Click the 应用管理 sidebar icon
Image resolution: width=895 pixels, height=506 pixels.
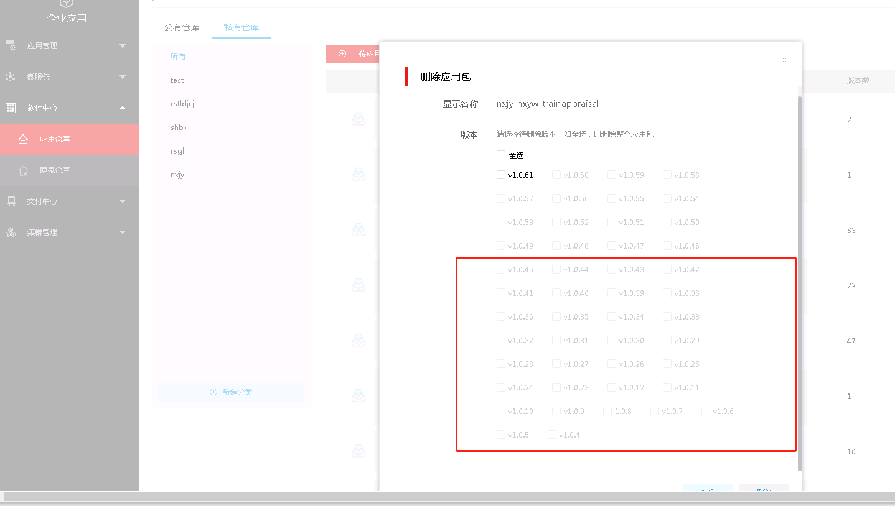(11, 45)
